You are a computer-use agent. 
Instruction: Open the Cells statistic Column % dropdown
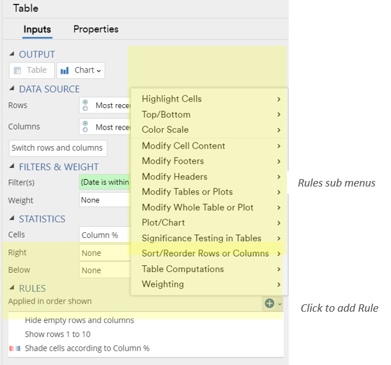pyautogui.click(x=105, y=235)
